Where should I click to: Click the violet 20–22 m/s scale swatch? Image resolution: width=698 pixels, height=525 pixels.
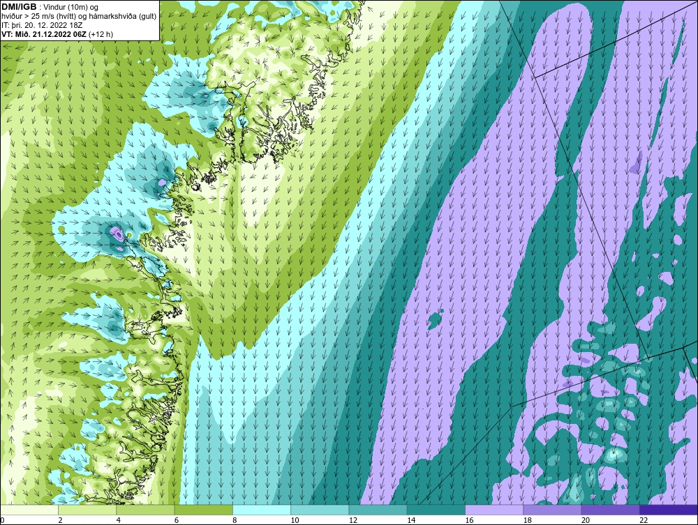tap(610, 510)
